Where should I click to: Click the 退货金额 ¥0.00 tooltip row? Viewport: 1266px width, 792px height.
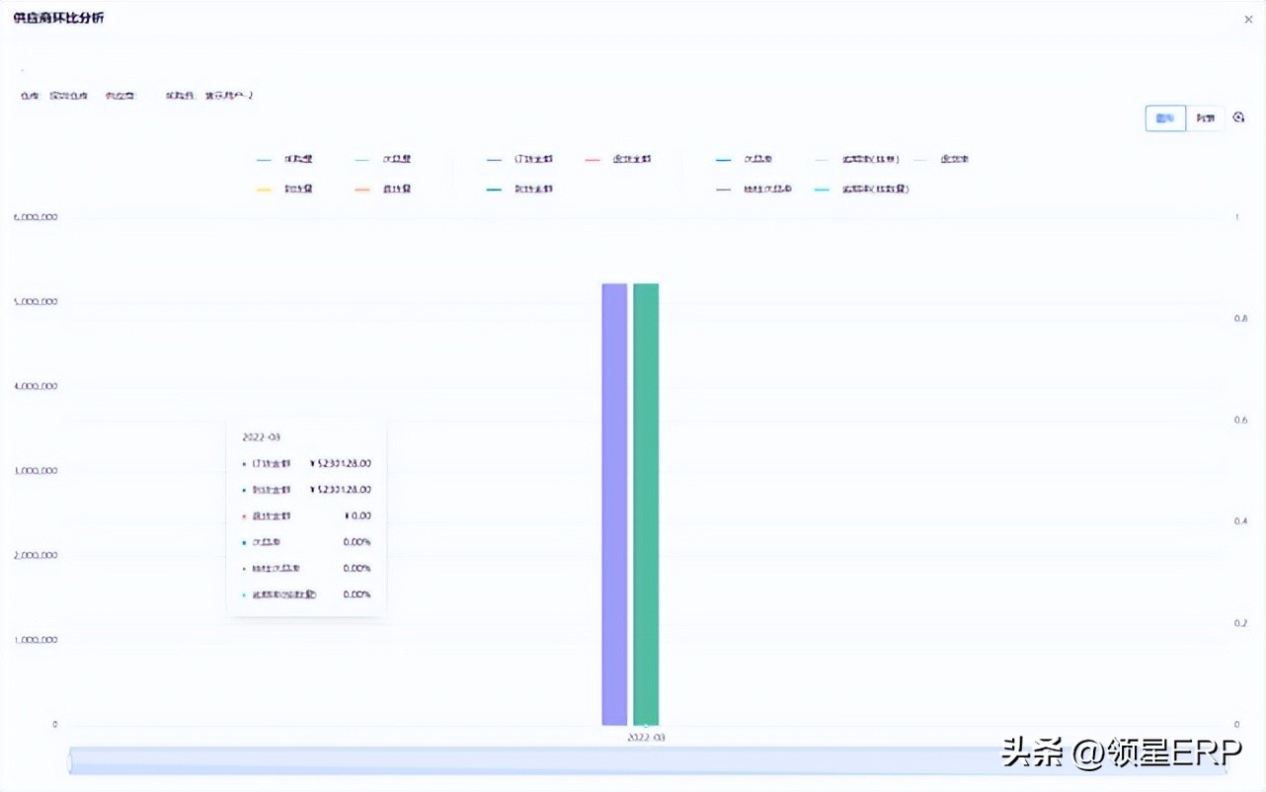307,515
